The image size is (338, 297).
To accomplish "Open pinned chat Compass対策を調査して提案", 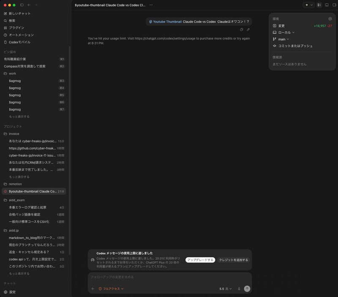I will point(35,66).
